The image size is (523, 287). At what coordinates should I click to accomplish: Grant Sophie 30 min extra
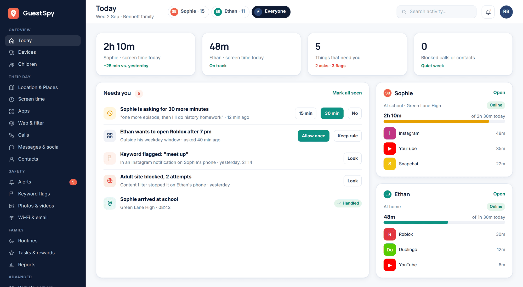click(332, 113)
